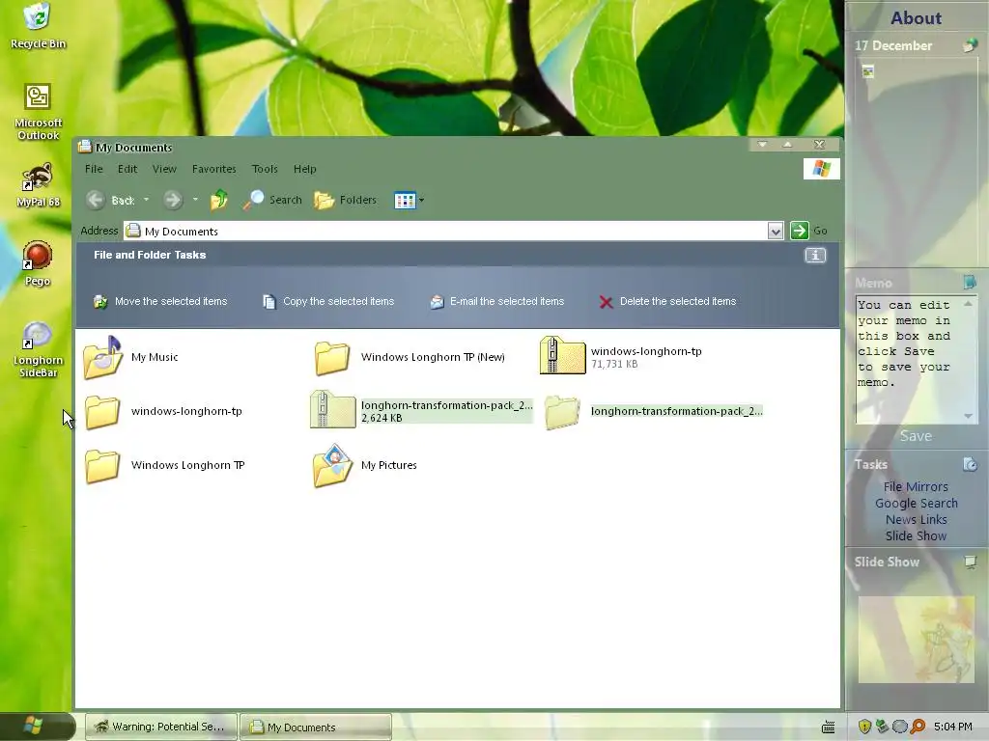Click the Go button
This screenshot has width=989, height=741.
coord(809,231)
